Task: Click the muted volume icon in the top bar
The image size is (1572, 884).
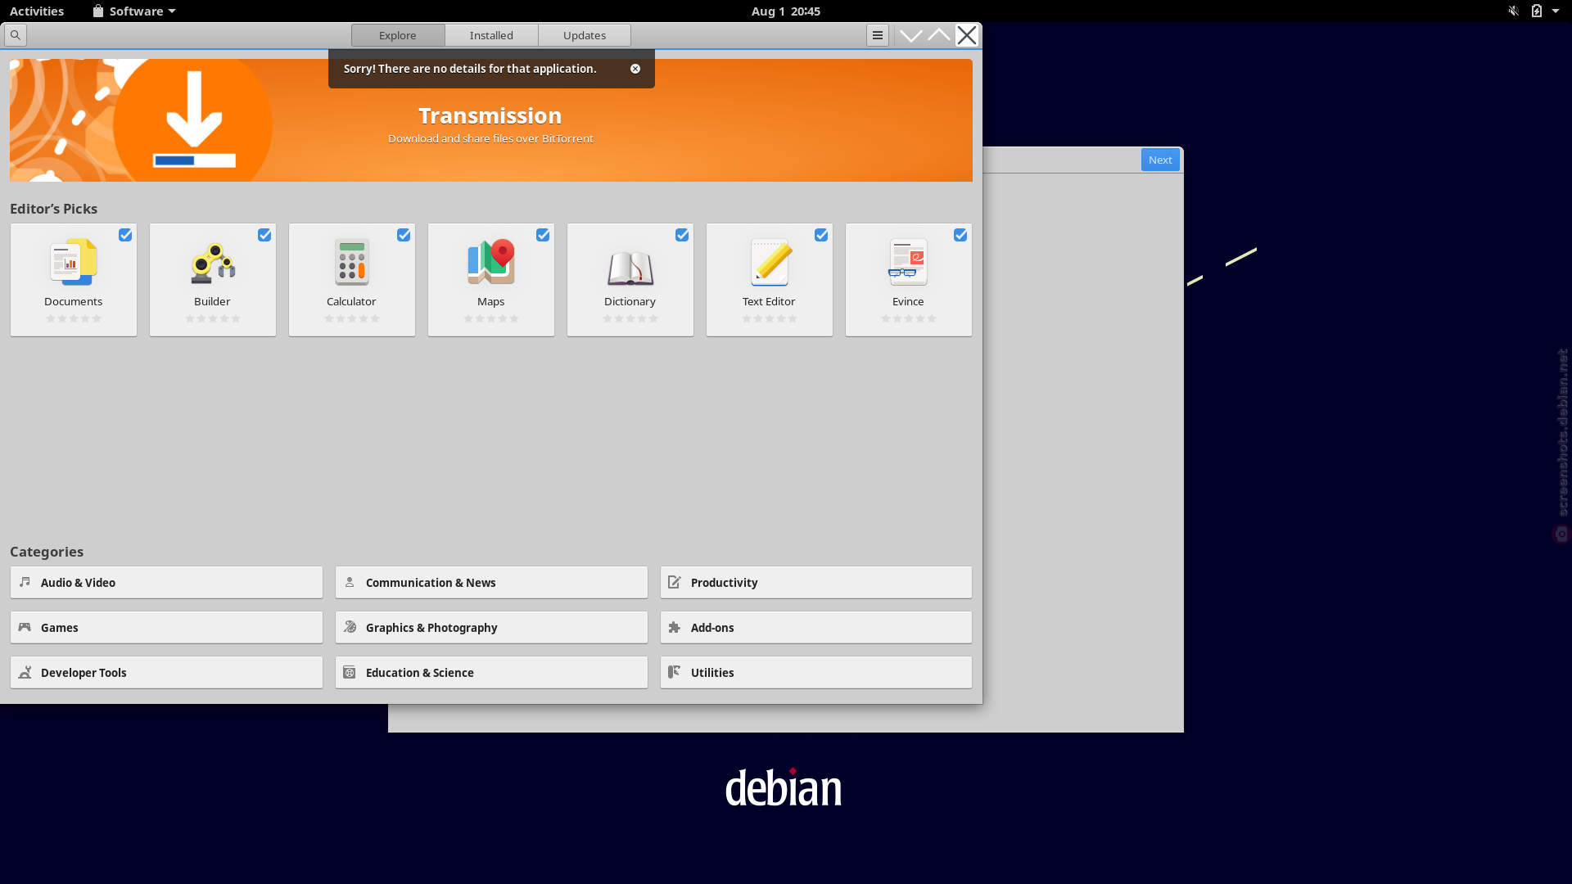Action: [1513, 11]
